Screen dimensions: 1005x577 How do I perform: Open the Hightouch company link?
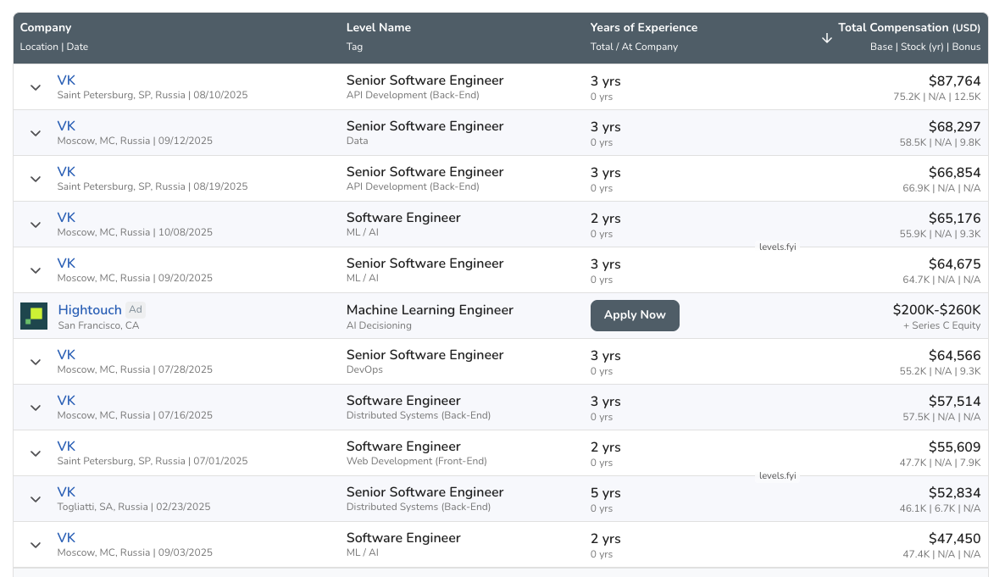point(90,310)
